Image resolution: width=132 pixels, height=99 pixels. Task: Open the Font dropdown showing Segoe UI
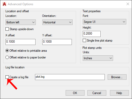(105, 22)
